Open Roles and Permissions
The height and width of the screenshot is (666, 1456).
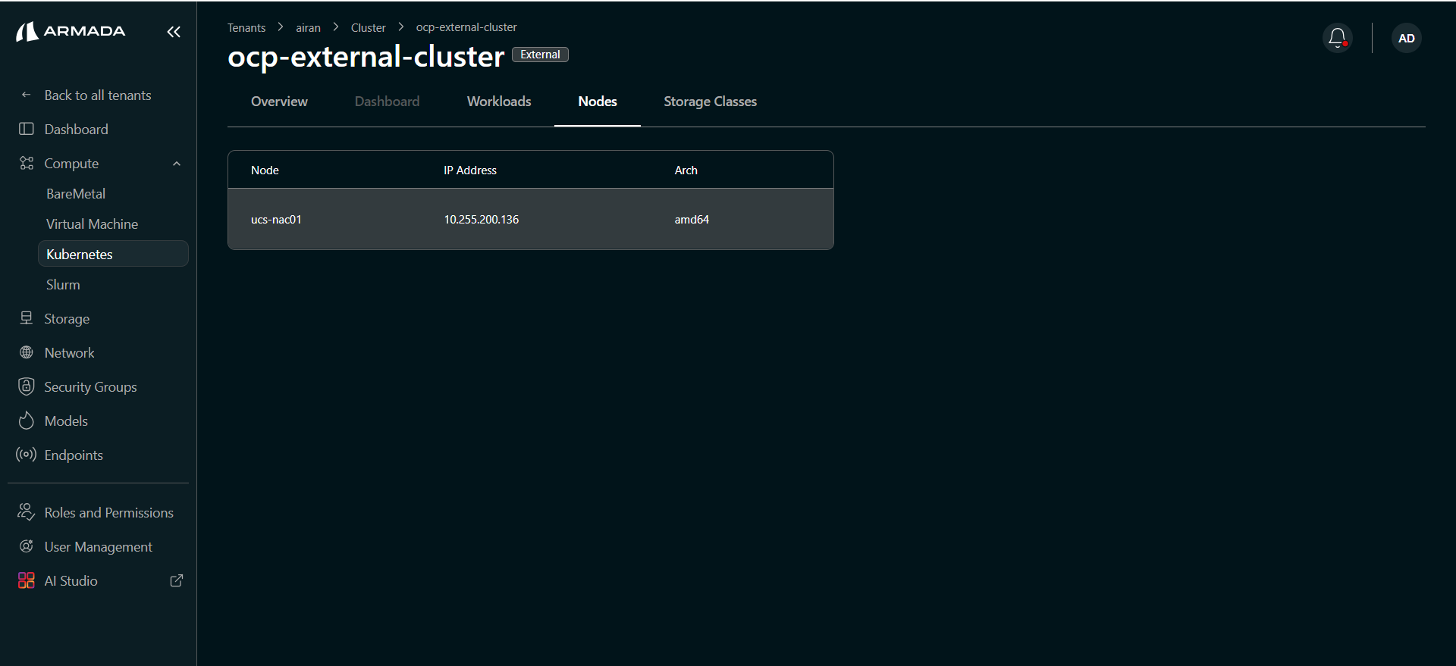[x=108, y=512]
